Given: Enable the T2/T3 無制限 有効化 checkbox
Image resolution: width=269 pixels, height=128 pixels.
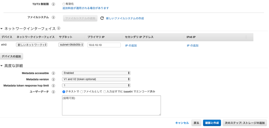Looking at the screenshot, I should click(64, 4).
